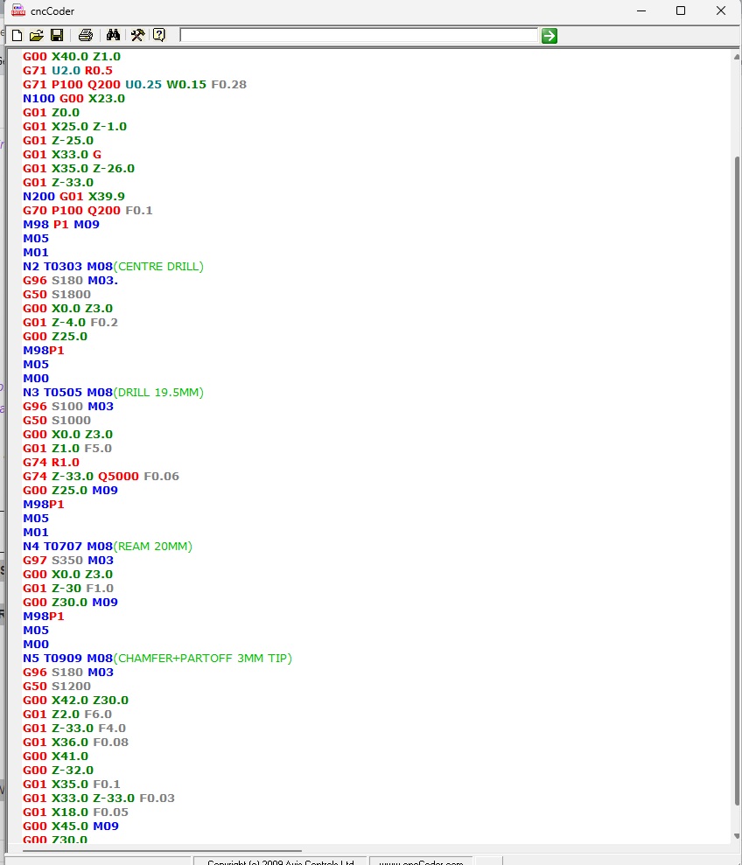Minimize the cncCoder window
Screen dimensions: 742x865
click(x=640, y=11)
